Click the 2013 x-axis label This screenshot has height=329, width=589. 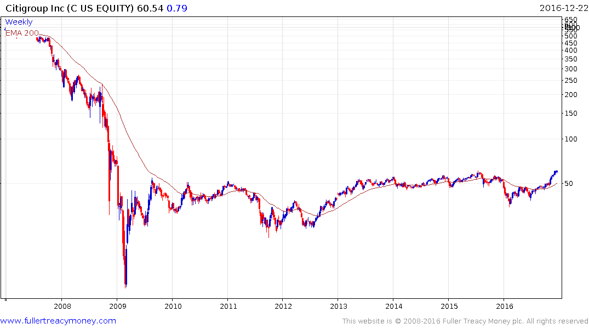(339, 306)
